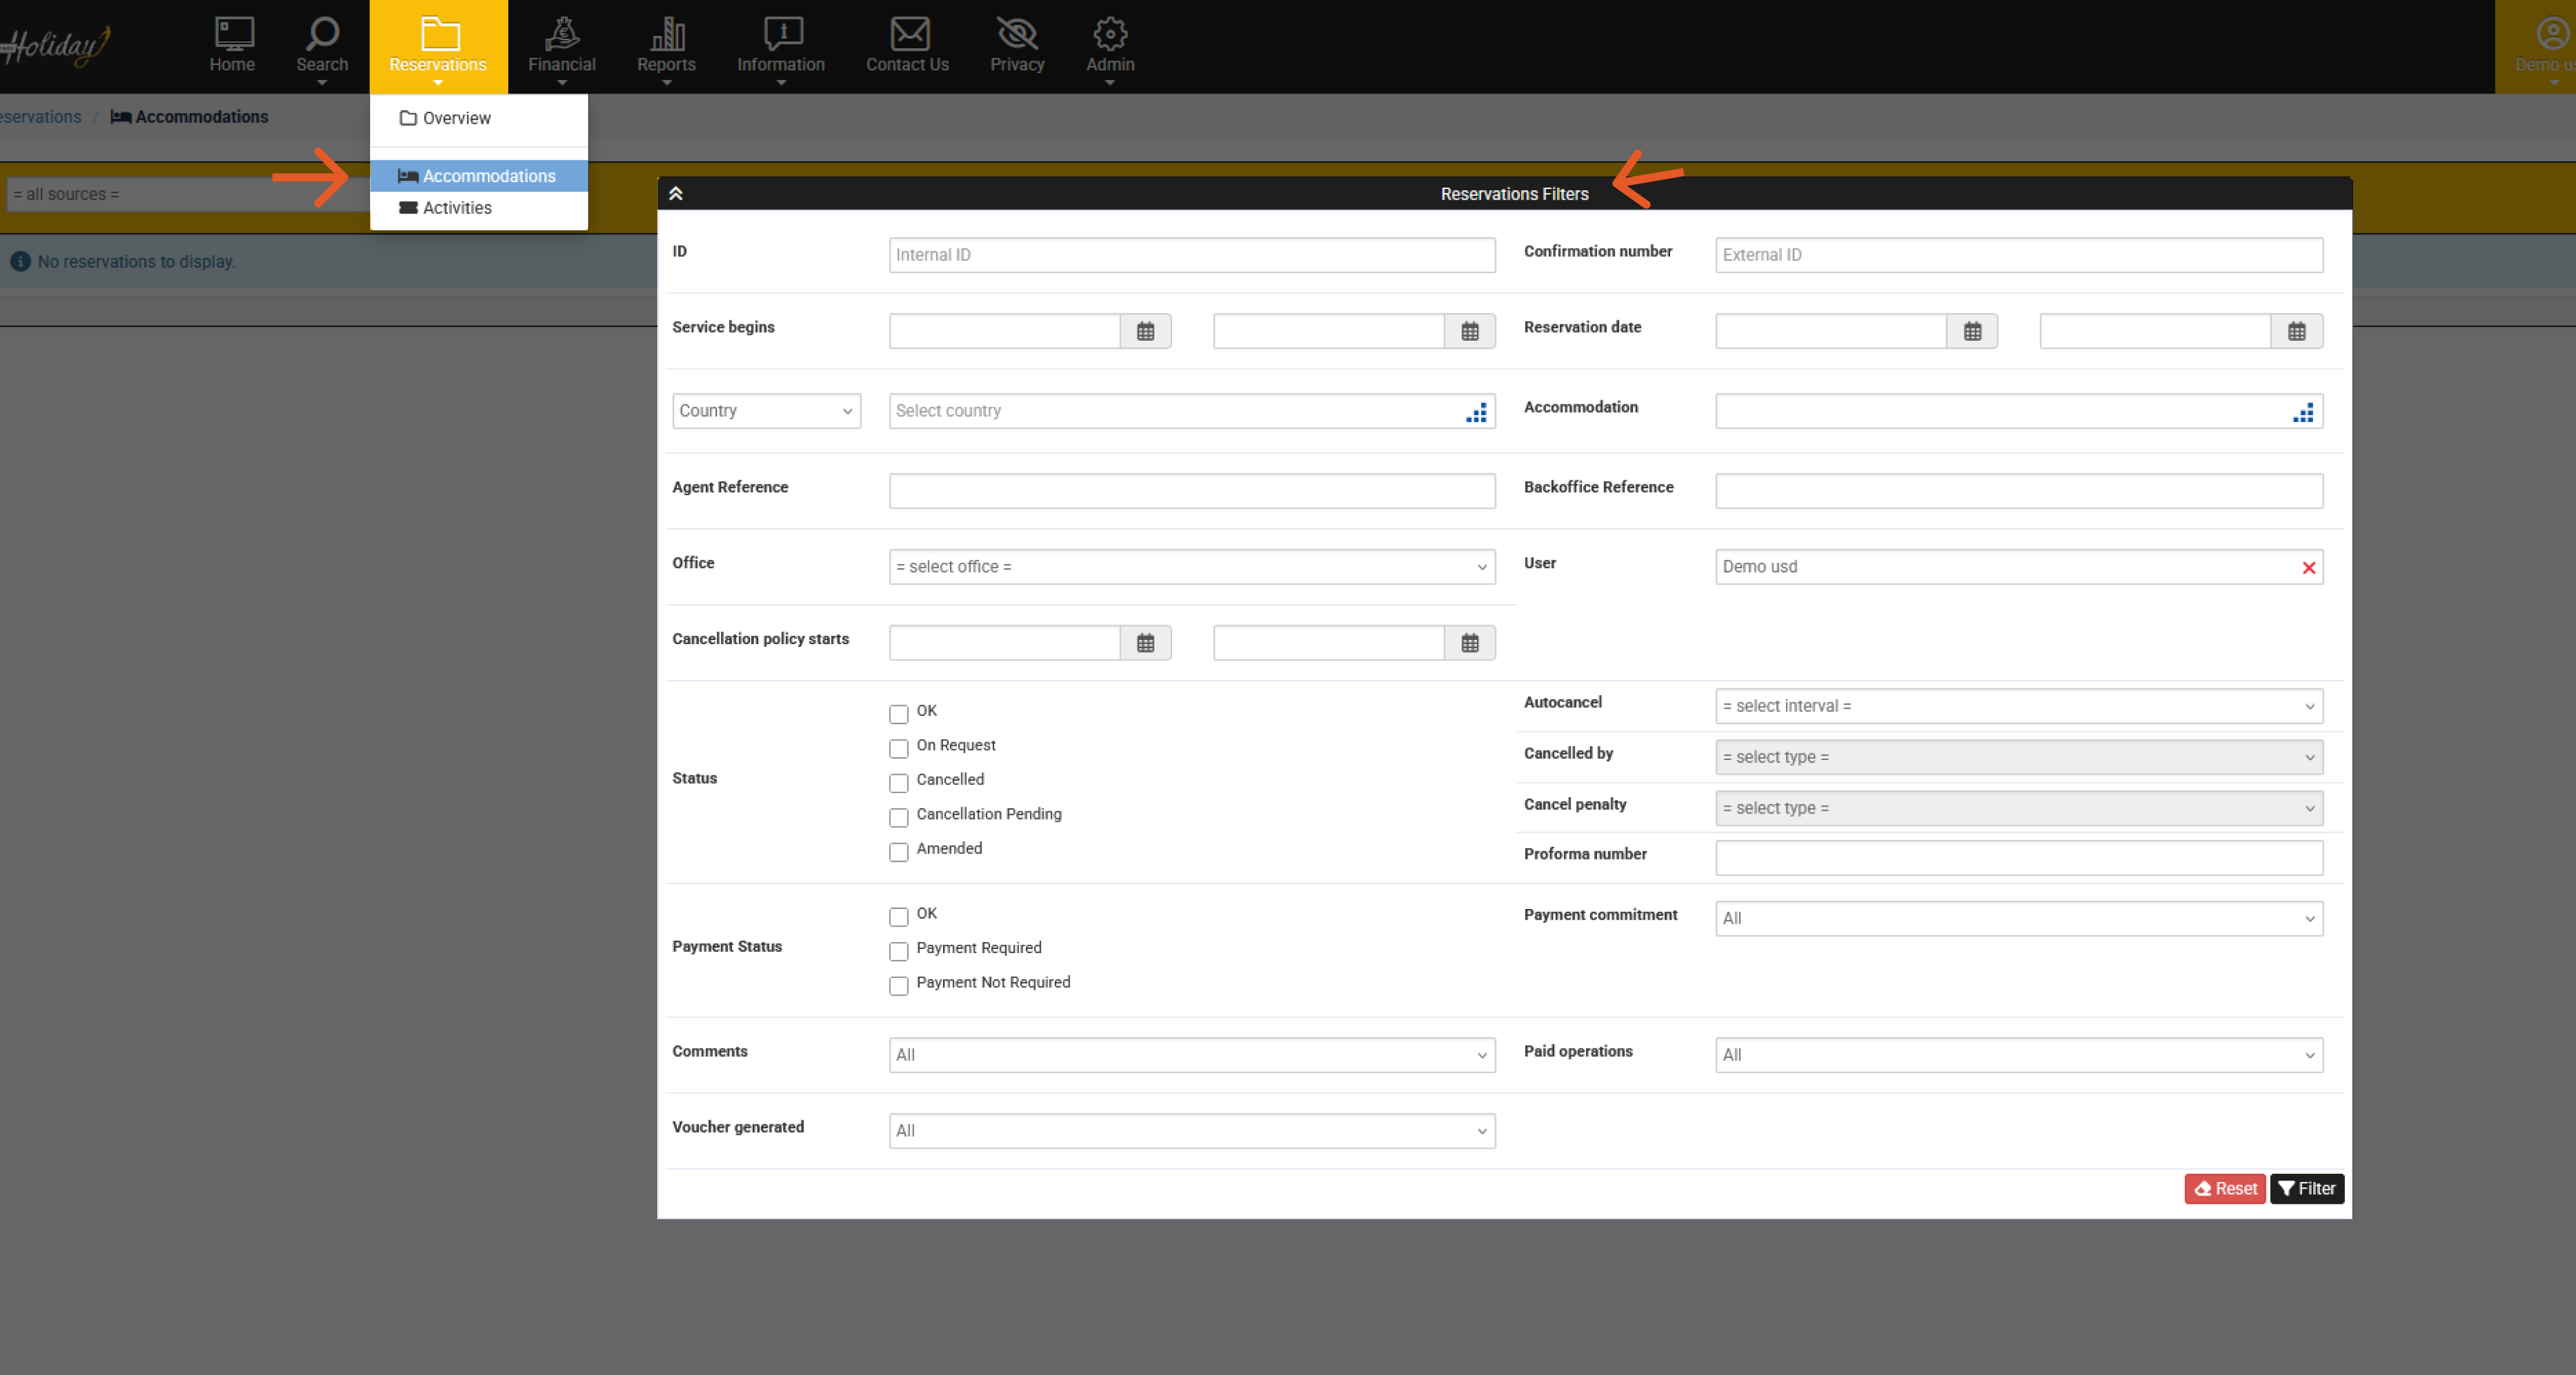
Task: Check the On Request status checkbox
Action: coord(898,748)
